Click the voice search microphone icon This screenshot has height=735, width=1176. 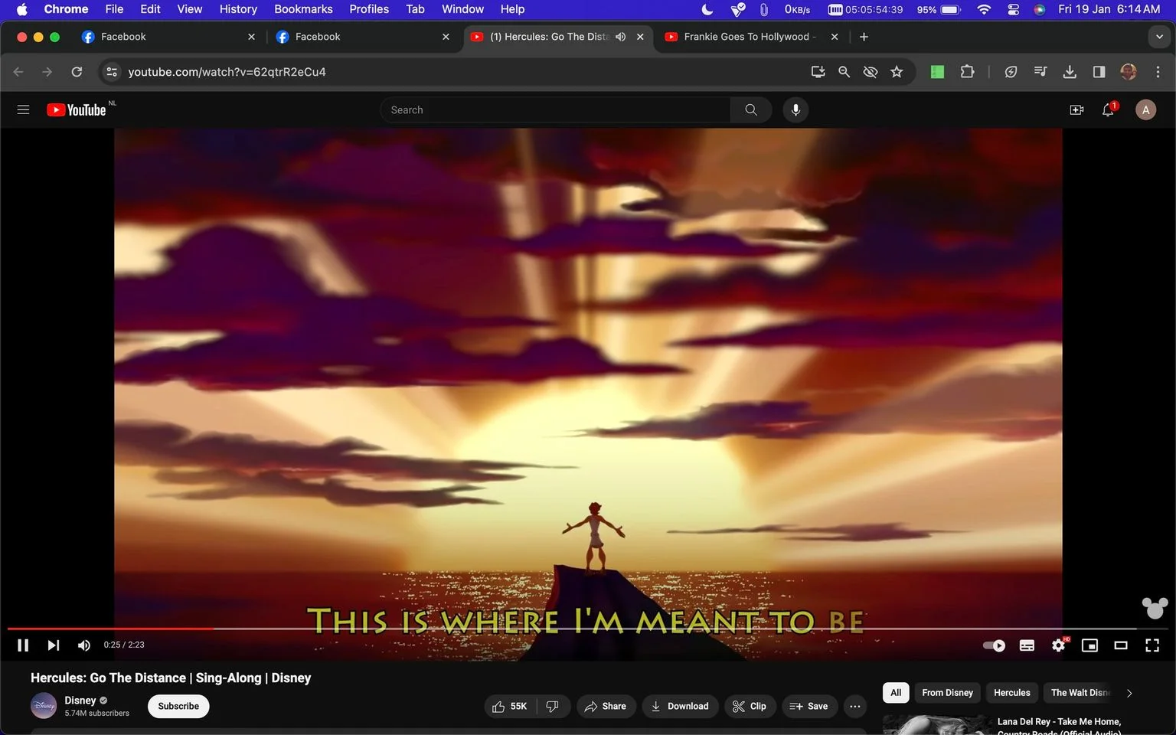(x=795, y=110)
